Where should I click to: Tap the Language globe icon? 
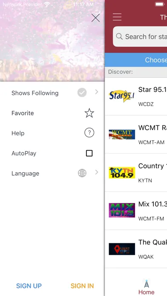point(82,173)
